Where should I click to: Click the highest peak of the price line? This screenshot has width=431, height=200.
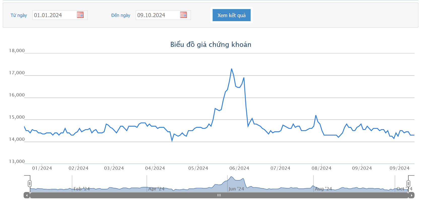(x=231, y=69)
